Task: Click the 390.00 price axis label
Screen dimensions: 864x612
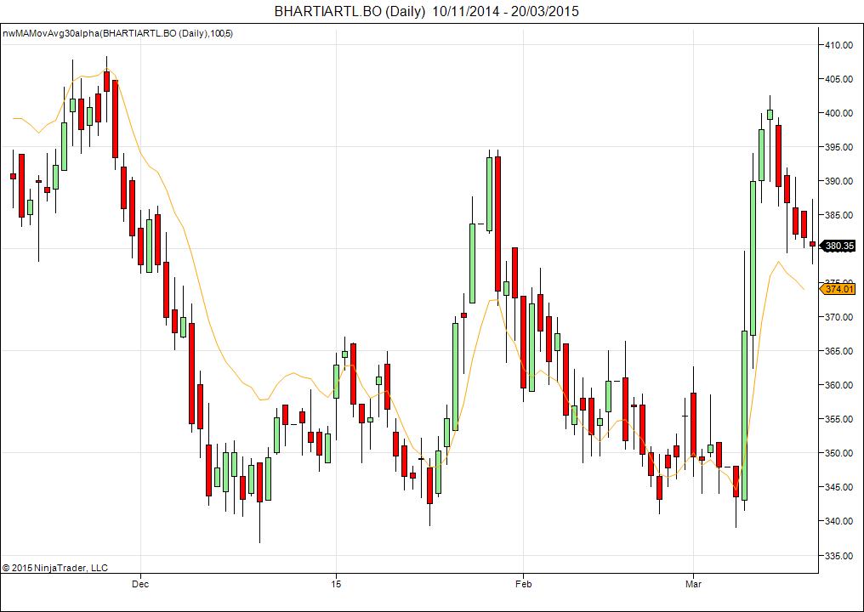Action: pyautogui.click(x=839, y=181)
